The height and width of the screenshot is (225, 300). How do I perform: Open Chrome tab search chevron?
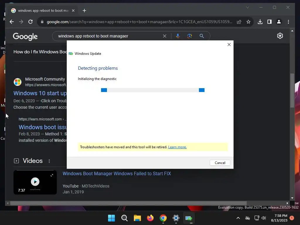coord(247,7)
